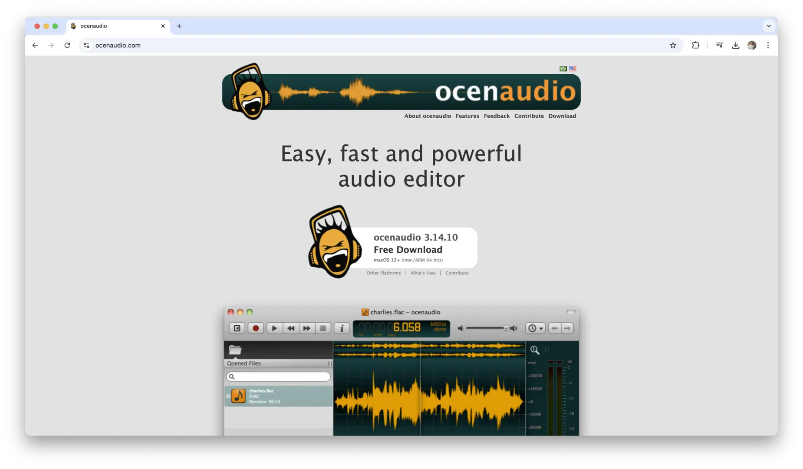Click the ocenaudio mascot logo in header banner
The image size is (803, 469).
coord(250,92)
